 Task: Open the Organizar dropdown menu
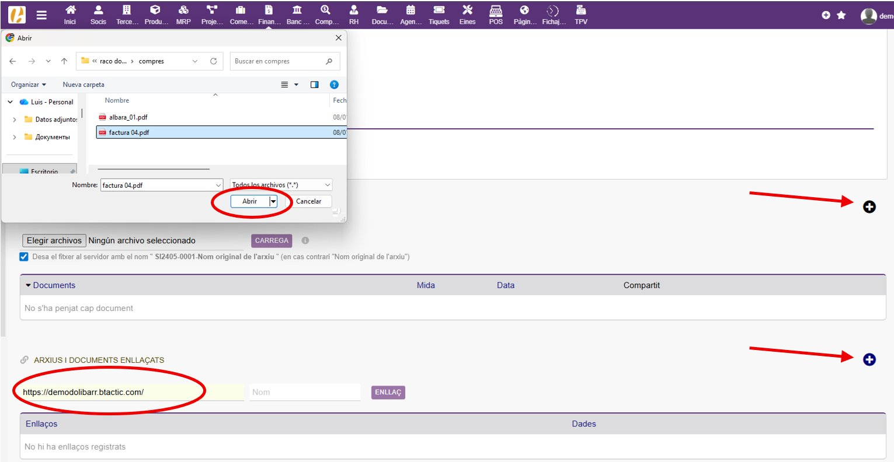pos(28,85)
